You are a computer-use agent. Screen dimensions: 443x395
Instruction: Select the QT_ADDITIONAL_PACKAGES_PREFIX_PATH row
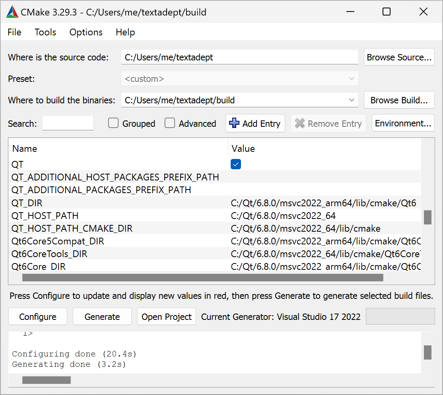tap(215, 190)
